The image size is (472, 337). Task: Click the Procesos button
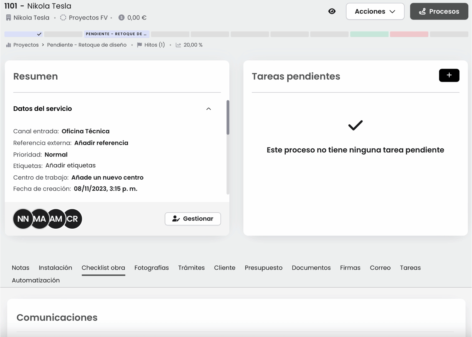439,11
